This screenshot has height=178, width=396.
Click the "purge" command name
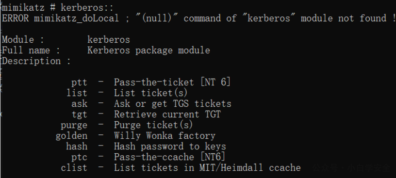point(74,125)
